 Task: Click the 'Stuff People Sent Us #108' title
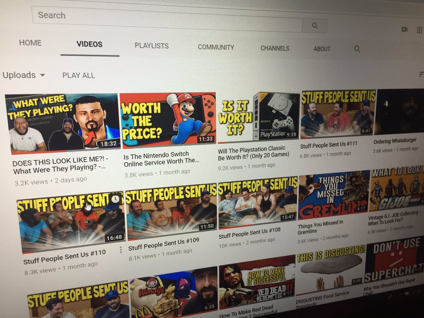click(x=249, y=233)
